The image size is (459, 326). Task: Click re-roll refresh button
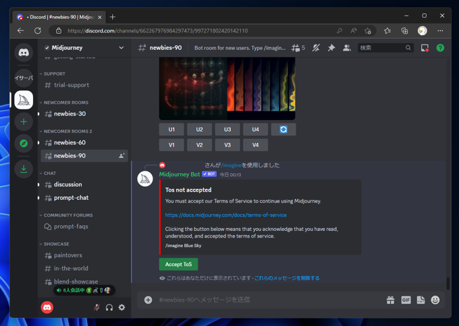coord(283,130)
